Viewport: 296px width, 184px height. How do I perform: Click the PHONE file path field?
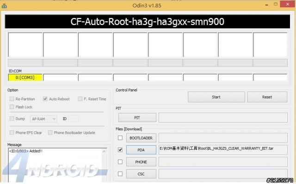click(223, 162)
